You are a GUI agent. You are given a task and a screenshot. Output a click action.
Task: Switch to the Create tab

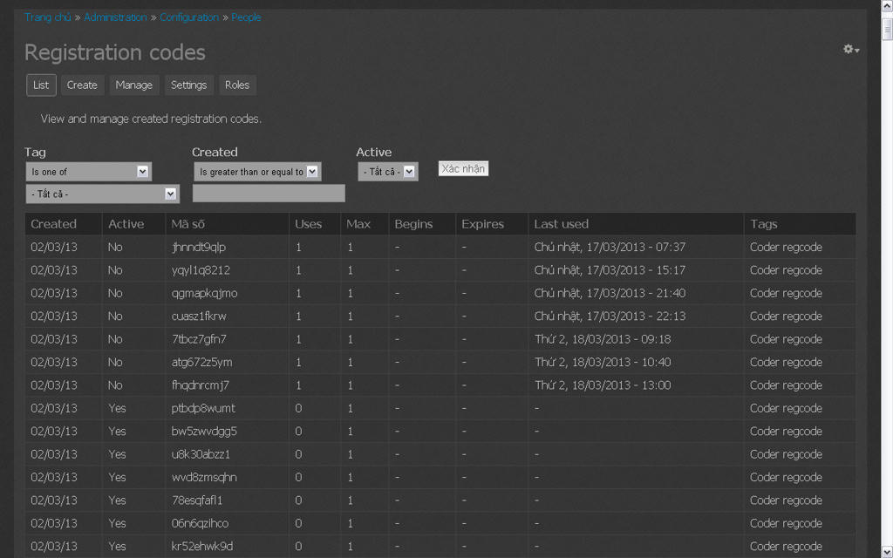point(82,85)
